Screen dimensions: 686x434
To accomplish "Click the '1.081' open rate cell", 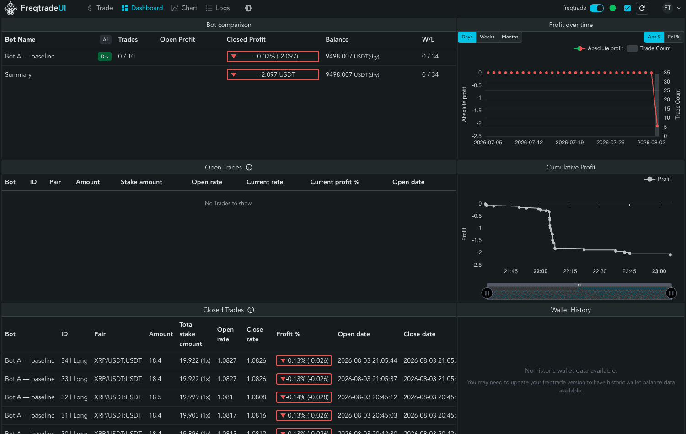I will click(x=225, y=397).
